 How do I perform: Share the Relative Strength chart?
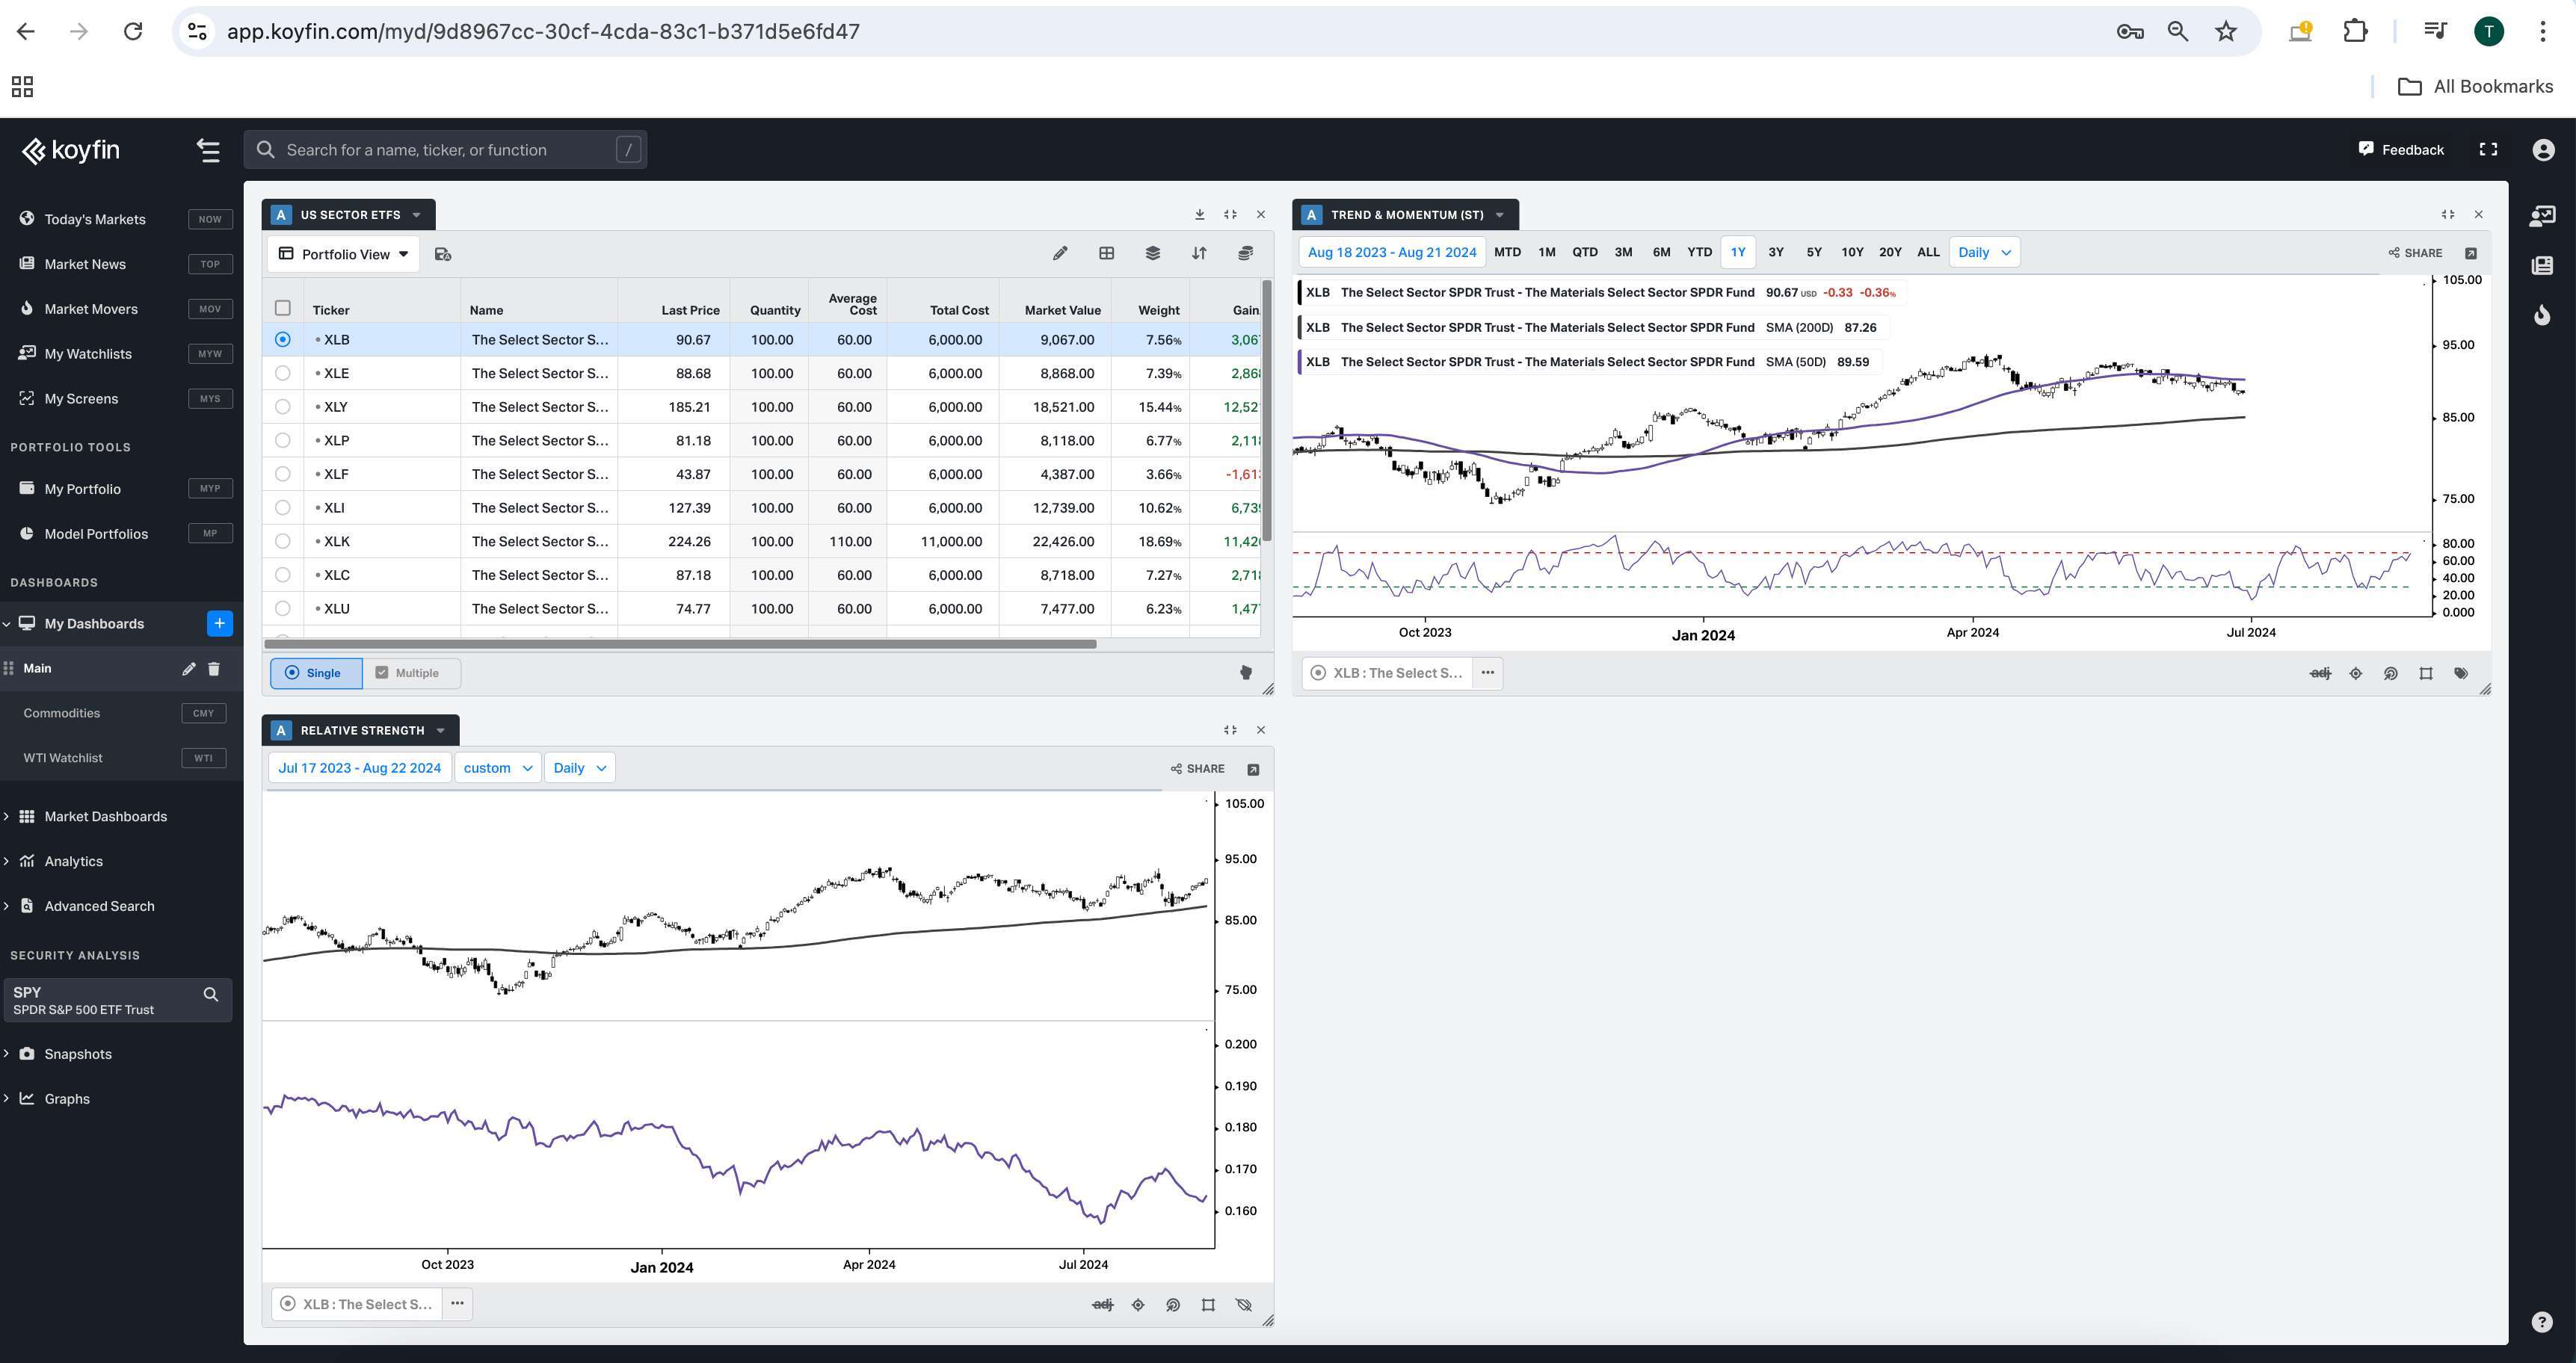[x=1198, y=770]
